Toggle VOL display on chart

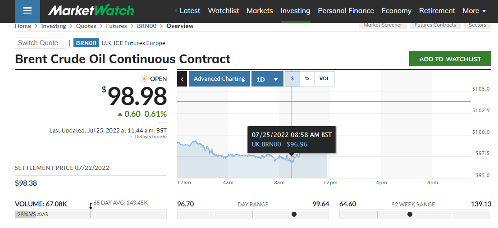coord(324,79)
